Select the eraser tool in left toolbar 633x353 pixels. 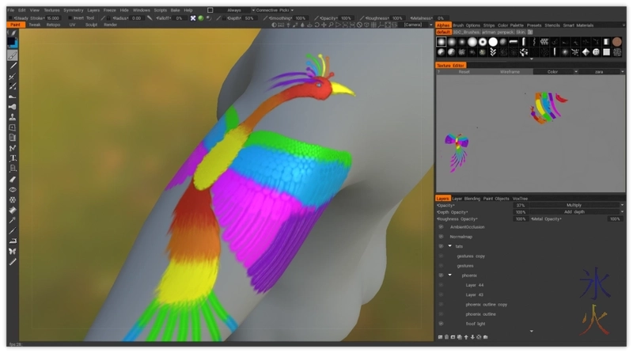coord(13,179)
